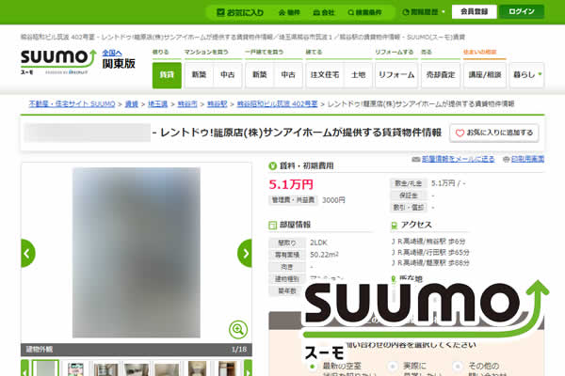Viewport: 565px width, 376px height.
Task: Show the previous photo with left arrow
Action: tap(27, 253)
